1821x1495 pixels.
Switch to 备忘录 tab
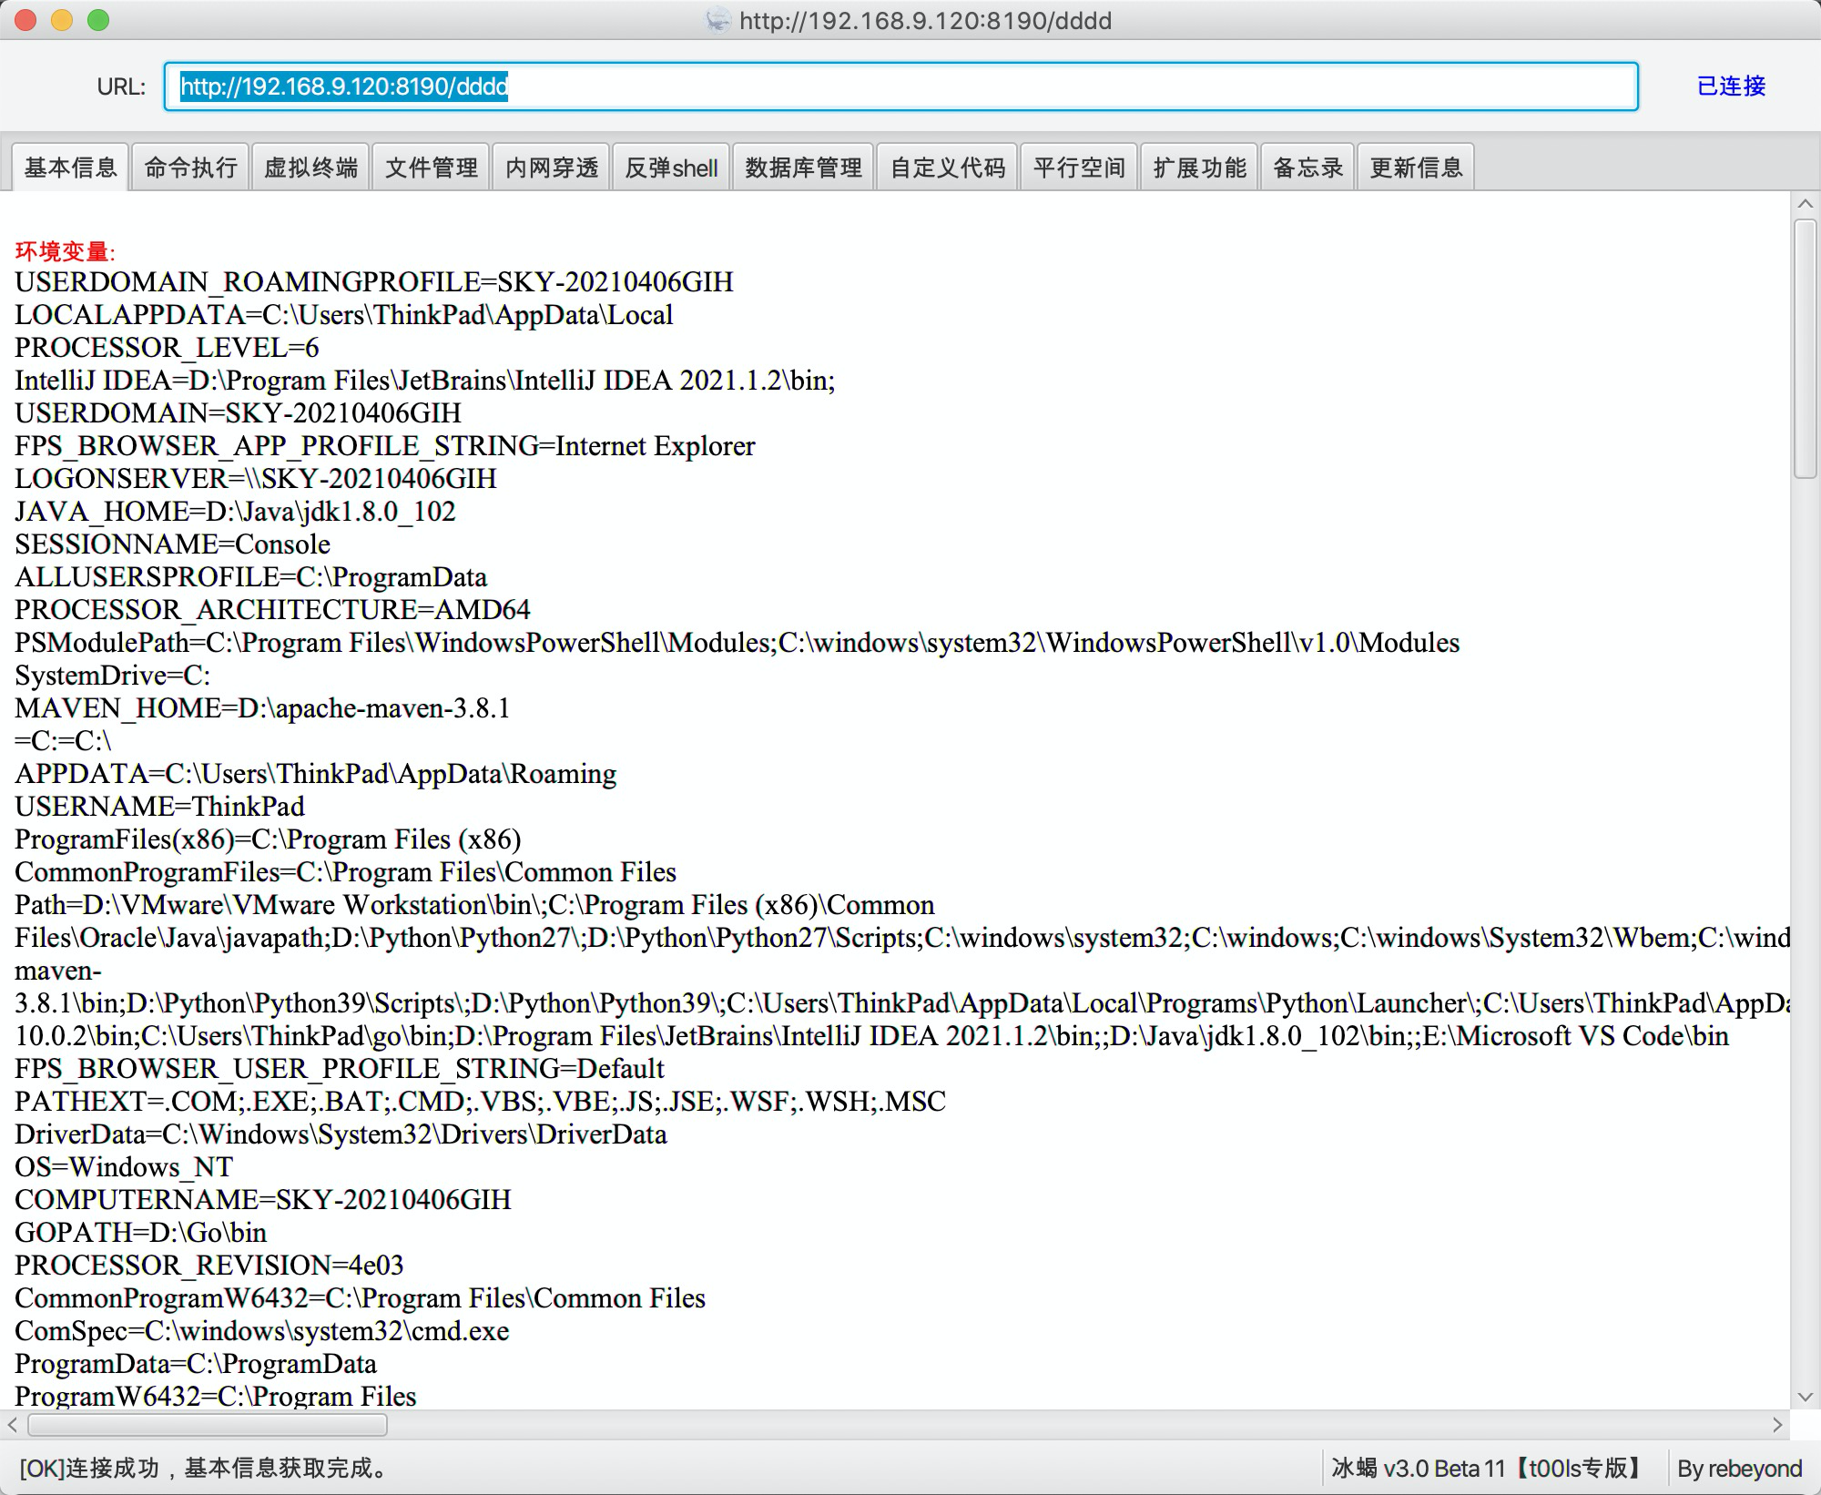[x=1307, y=168]
